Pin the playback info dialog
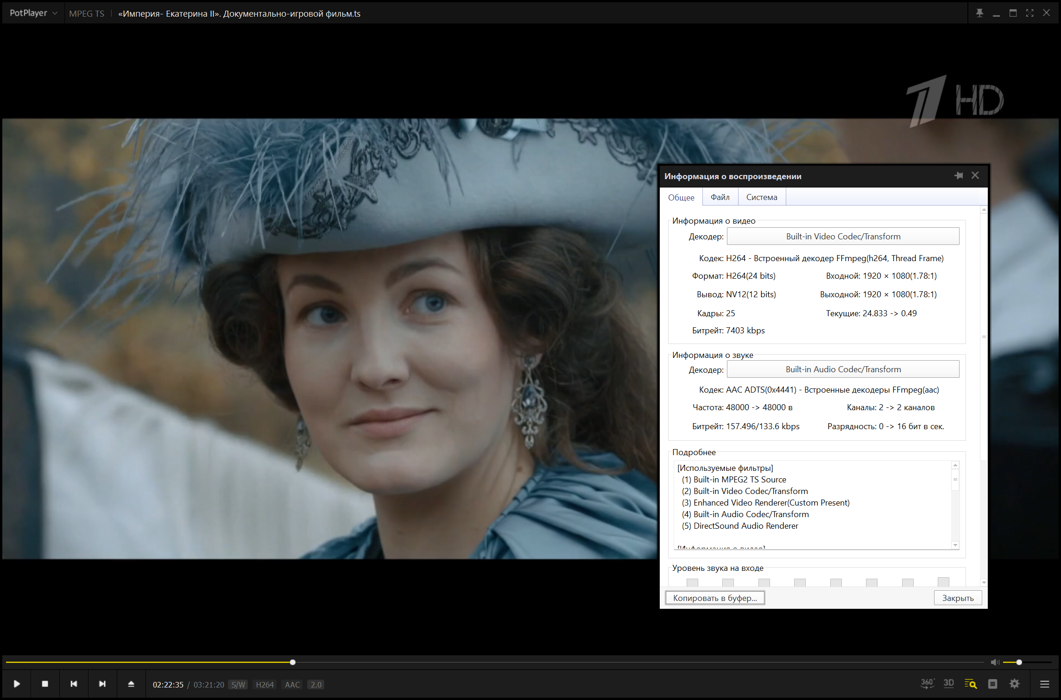This screenshot has height=700, width=1061. 959,175
